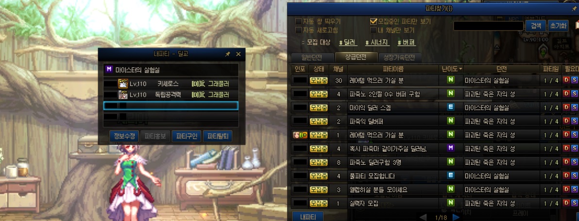Go to previous page of party list

423,217
